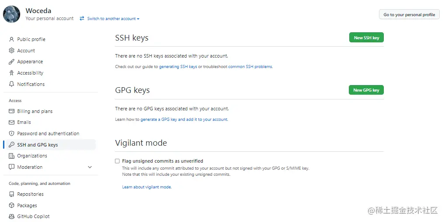Click the Account gear icon
This screenshot has height=222, width=445.
[x=12, y=51]
